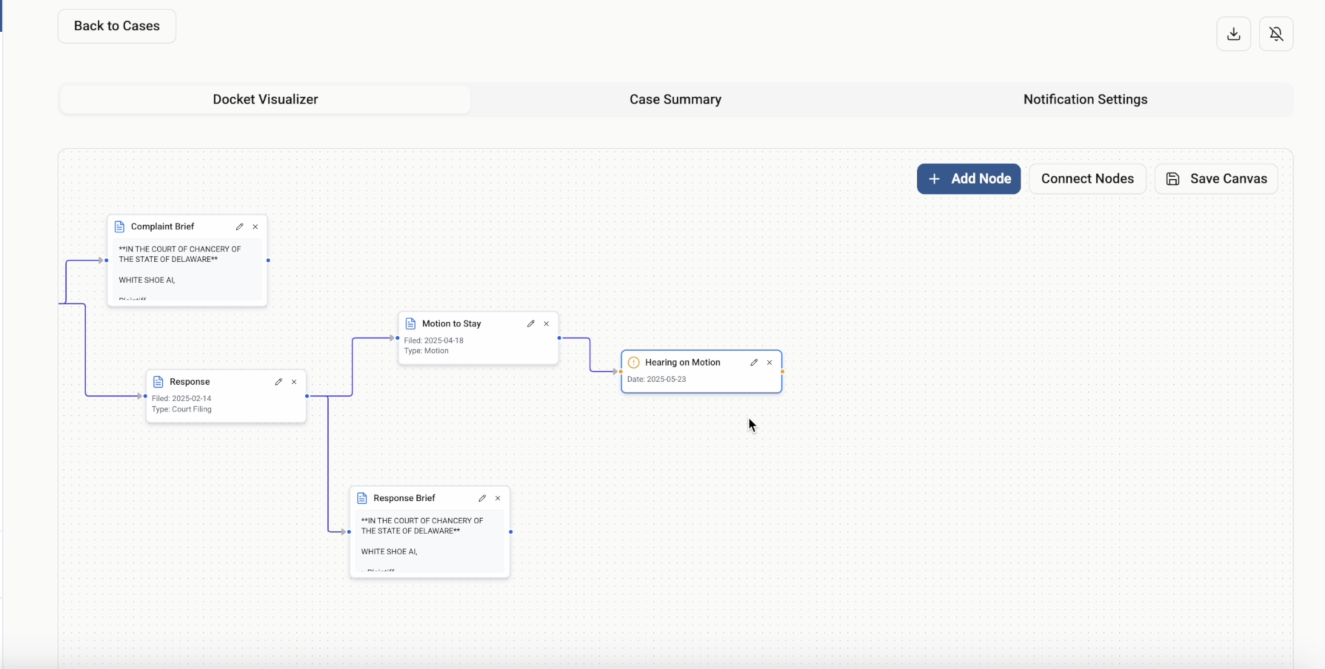Click the 'Filed: 2025-04-18' text

[x=434, y=341]
